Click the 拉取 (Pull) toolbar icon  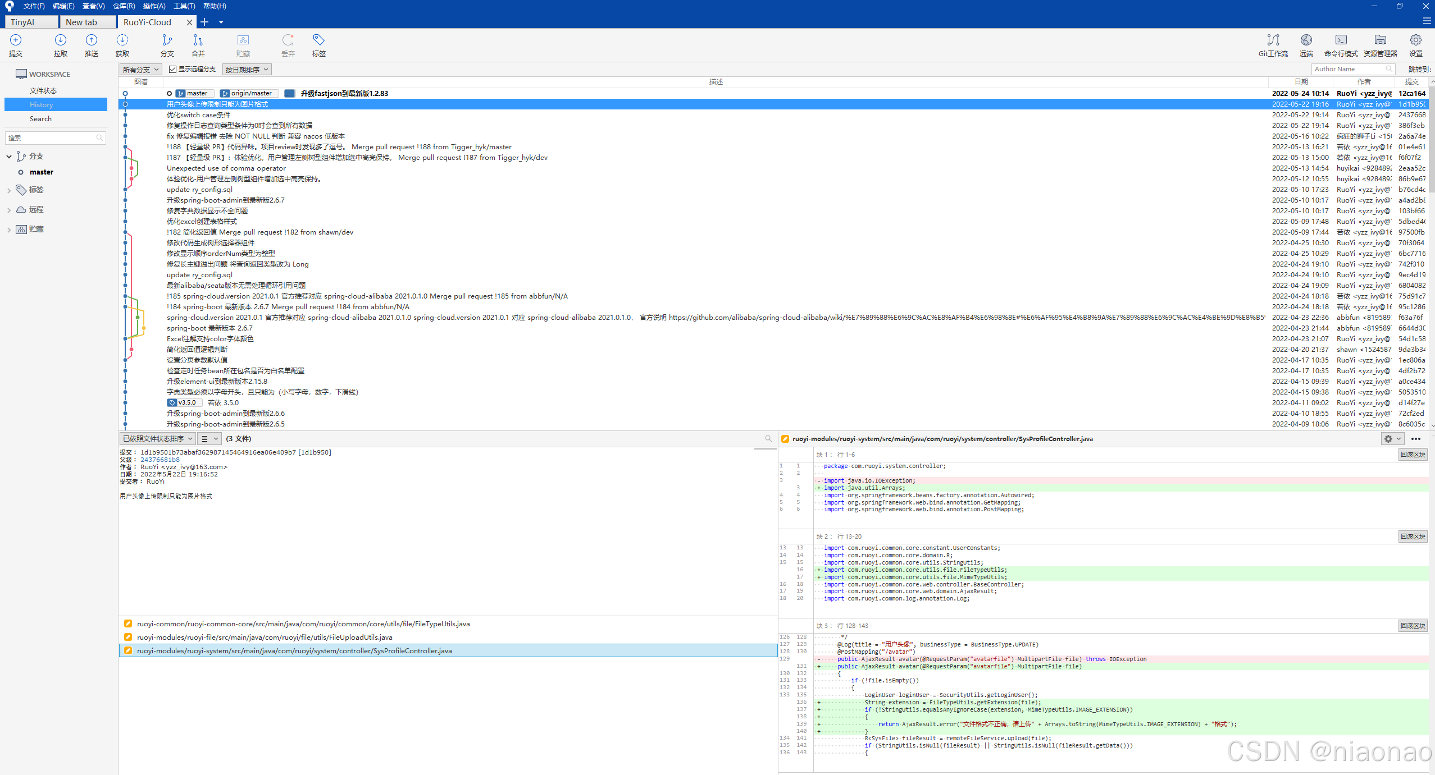(61, 40)
